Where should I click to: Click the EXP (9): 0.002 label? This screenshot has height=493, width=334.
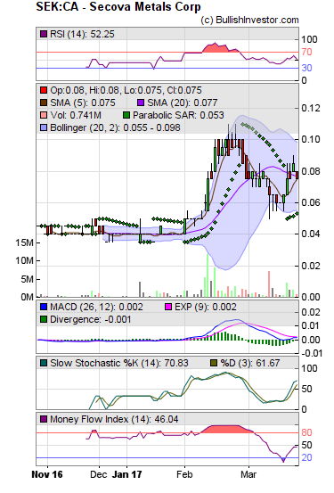206,308
